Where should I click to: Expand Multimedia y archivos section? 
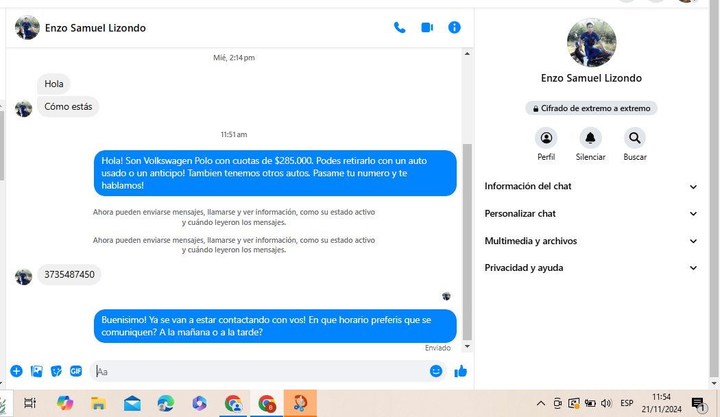[x=591, y=241]
